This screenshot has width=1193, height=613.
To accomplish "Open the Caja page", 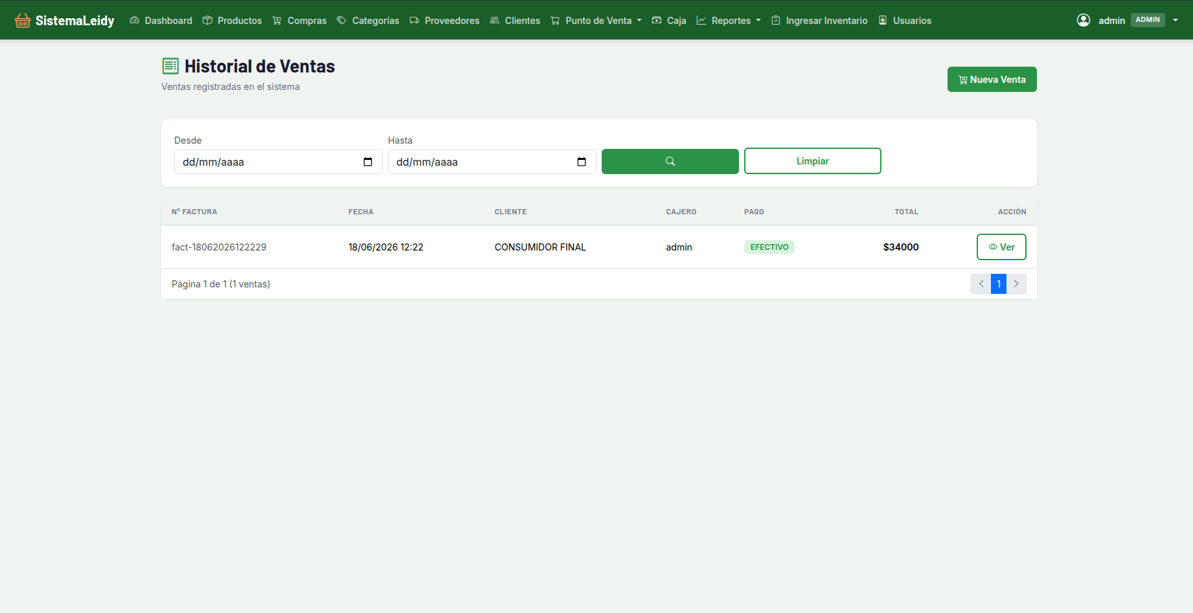I will point(669,21).
